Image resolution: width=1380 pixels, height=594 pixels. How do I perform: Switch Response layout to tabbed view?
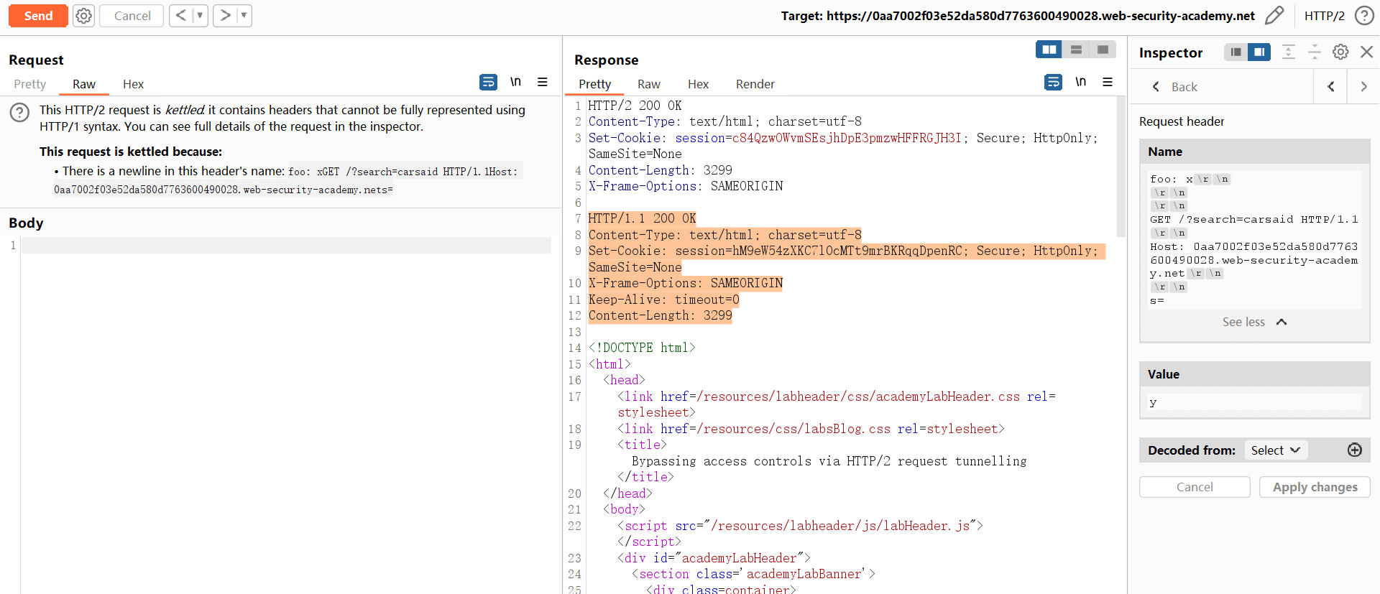pyautogui.click(x=1103, y=50)
